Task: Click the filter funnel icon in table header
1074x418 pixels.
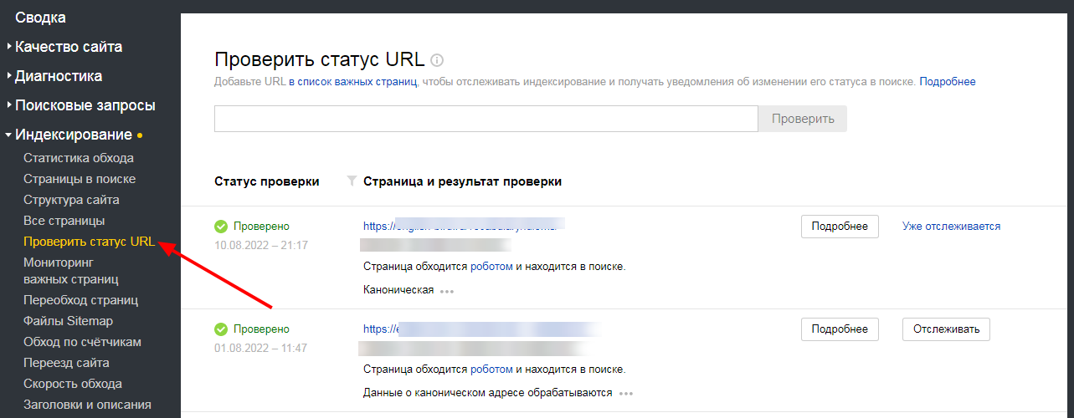Action: coord(352,181)
